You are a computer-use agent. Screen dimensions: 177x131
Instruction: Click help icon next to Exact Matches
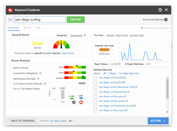(x=149, y=64)
